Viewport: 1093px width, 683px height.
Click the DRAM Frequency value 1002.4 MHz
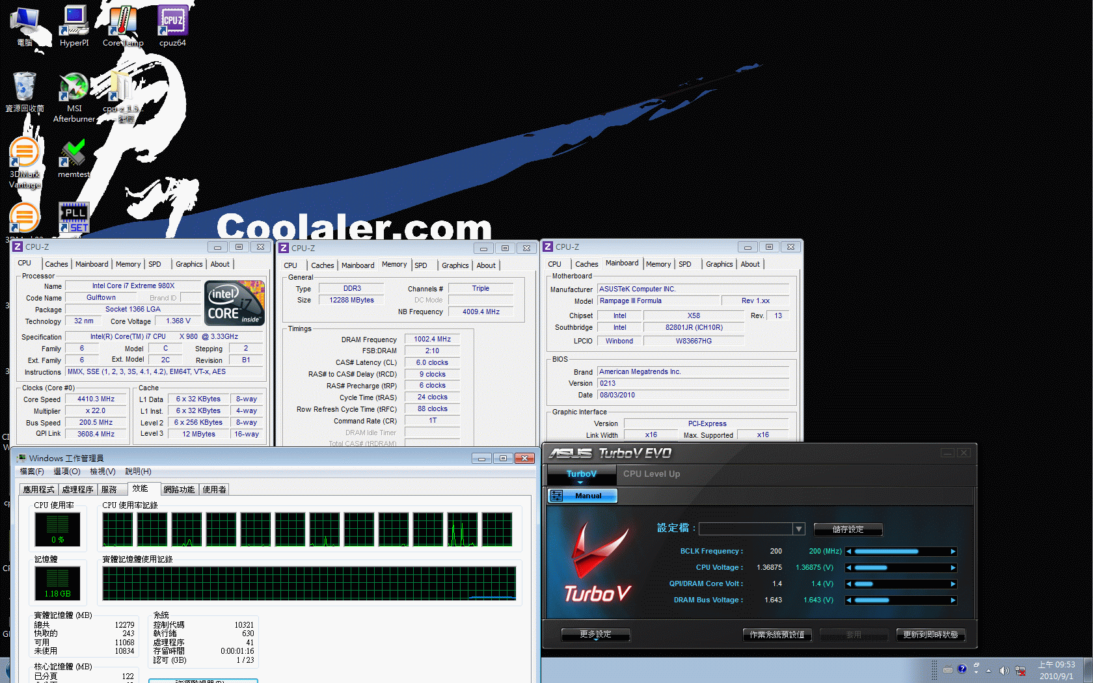(x=432, y=339)
